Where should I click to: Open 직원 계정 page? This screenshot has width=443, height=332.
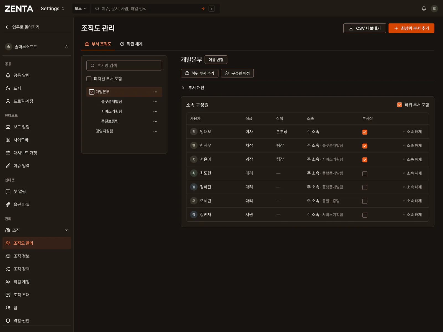[37, 282]
